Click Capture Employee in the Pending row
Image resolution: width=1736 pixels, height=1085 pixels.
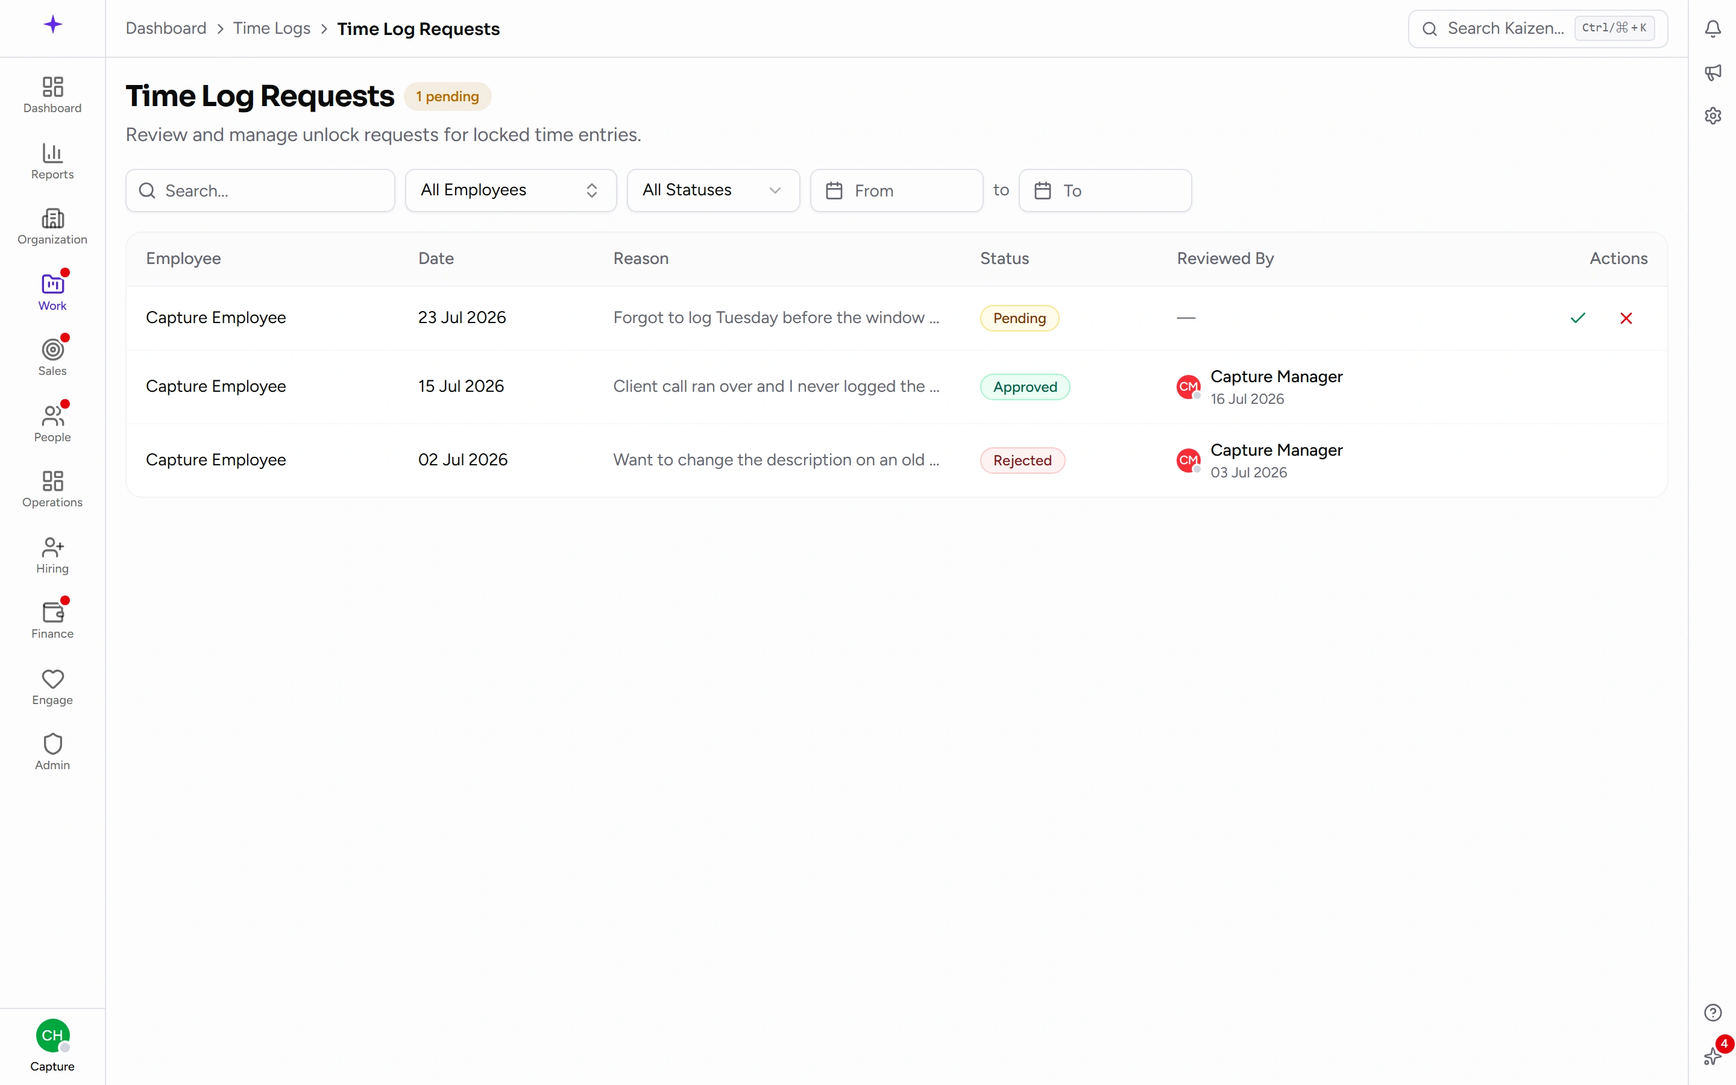click(x=216, y=317)
